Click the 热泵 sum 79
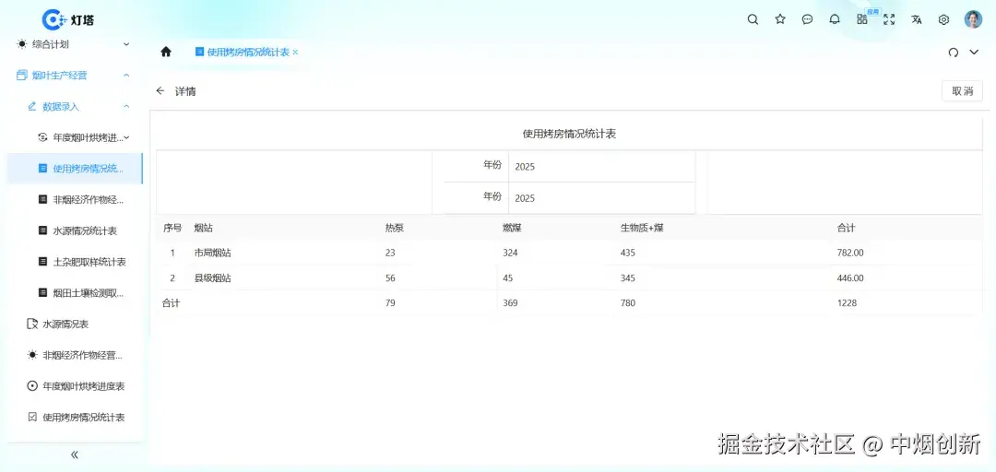 (x=390, y=303)
